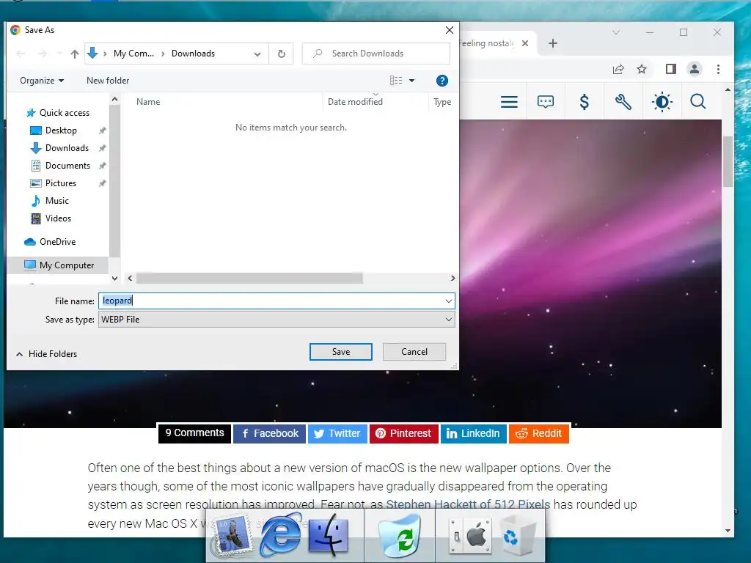This screenshot has width=751, height=563.
Task: Expand the File name history dropdown
Action: click(449, 301)
